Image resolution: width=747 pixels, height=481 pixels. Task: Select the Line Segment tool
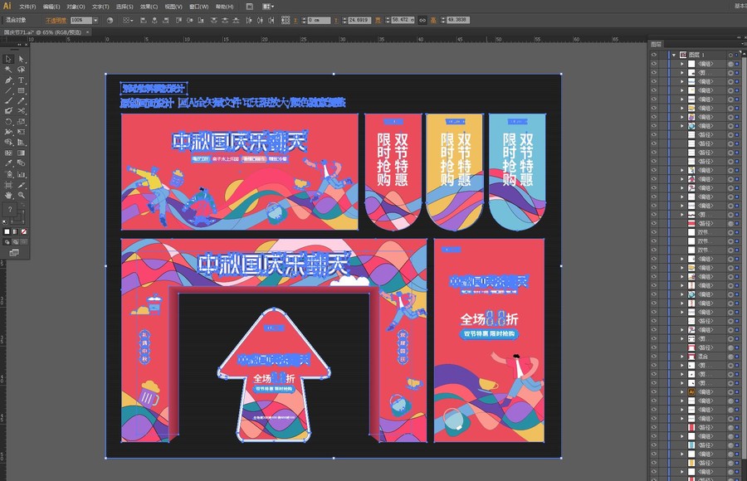(x=8, y=90)
